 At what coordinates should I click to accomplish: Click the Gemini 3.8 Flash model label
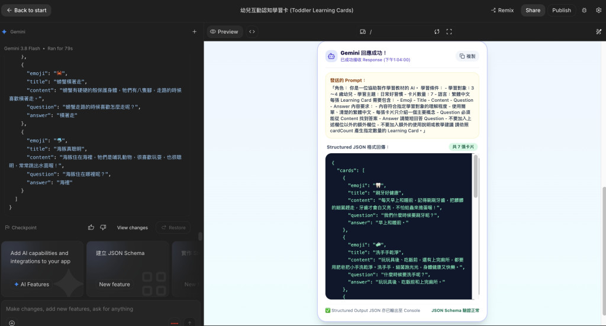(x=22, y=49)
